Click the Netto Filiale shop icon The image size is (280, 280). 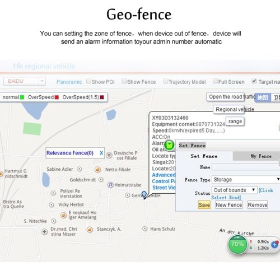click(x=97, y=170)
